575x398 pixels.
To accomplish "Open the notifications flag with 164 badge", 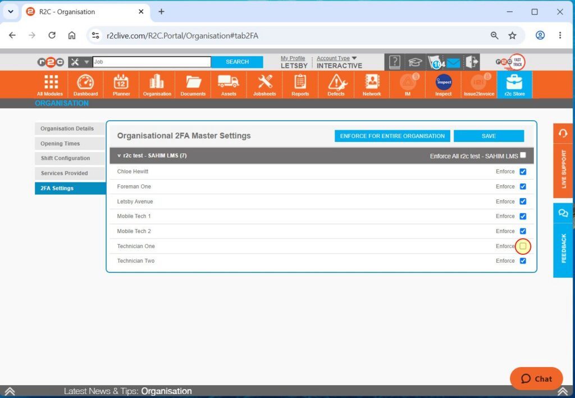I will coord(435,62).
